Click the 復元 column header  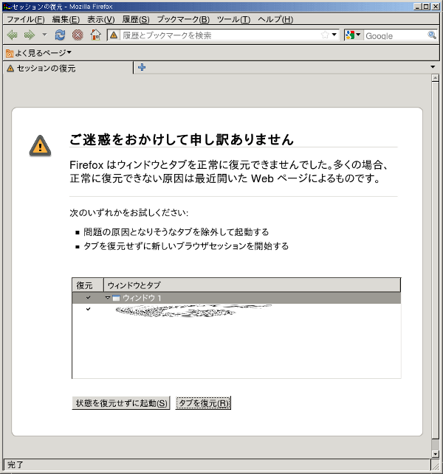coord(88,285)
